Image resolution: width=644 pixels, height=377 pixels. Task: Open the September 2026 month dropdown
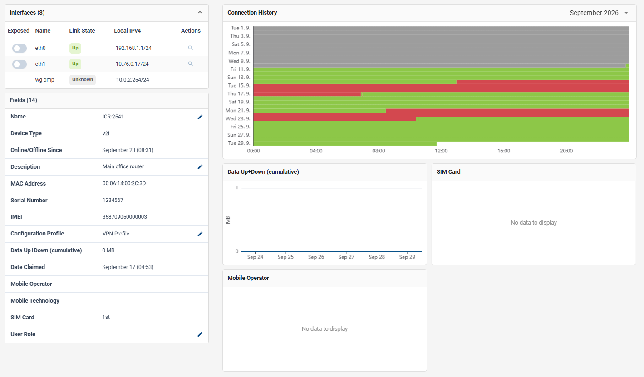coord(599,13)
